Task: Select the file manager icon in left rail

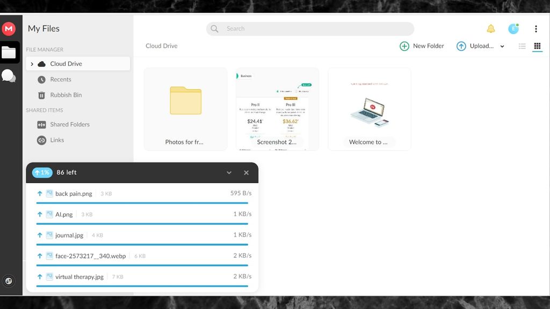Action: pos(8,52)
